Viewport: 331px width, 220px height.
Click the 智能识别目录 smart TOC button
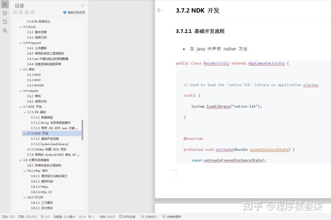point(74,12)
